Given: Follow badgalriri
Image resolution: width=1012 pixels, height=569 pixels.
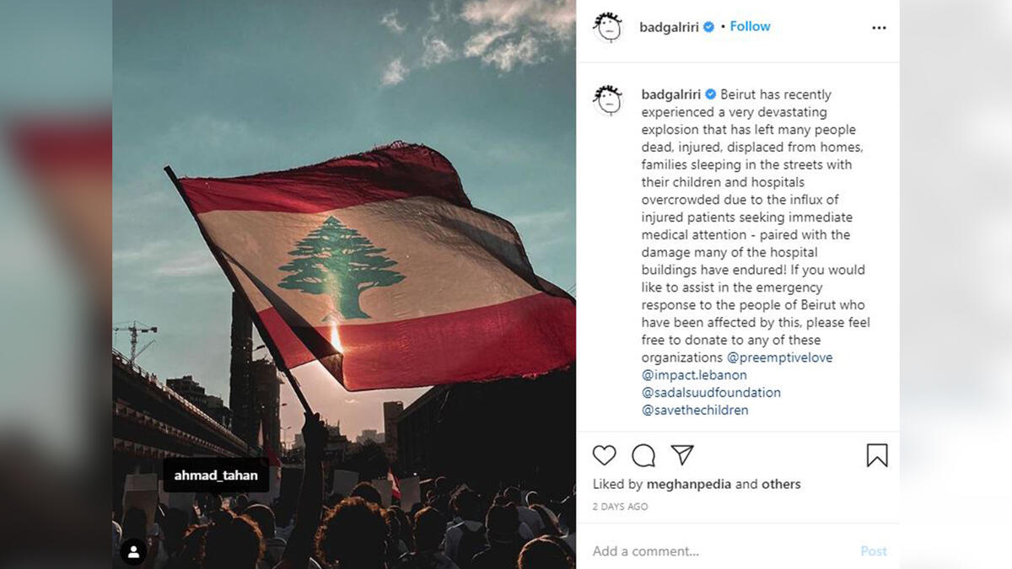Looking at the screenshot, I should click(x=750, y=26).
